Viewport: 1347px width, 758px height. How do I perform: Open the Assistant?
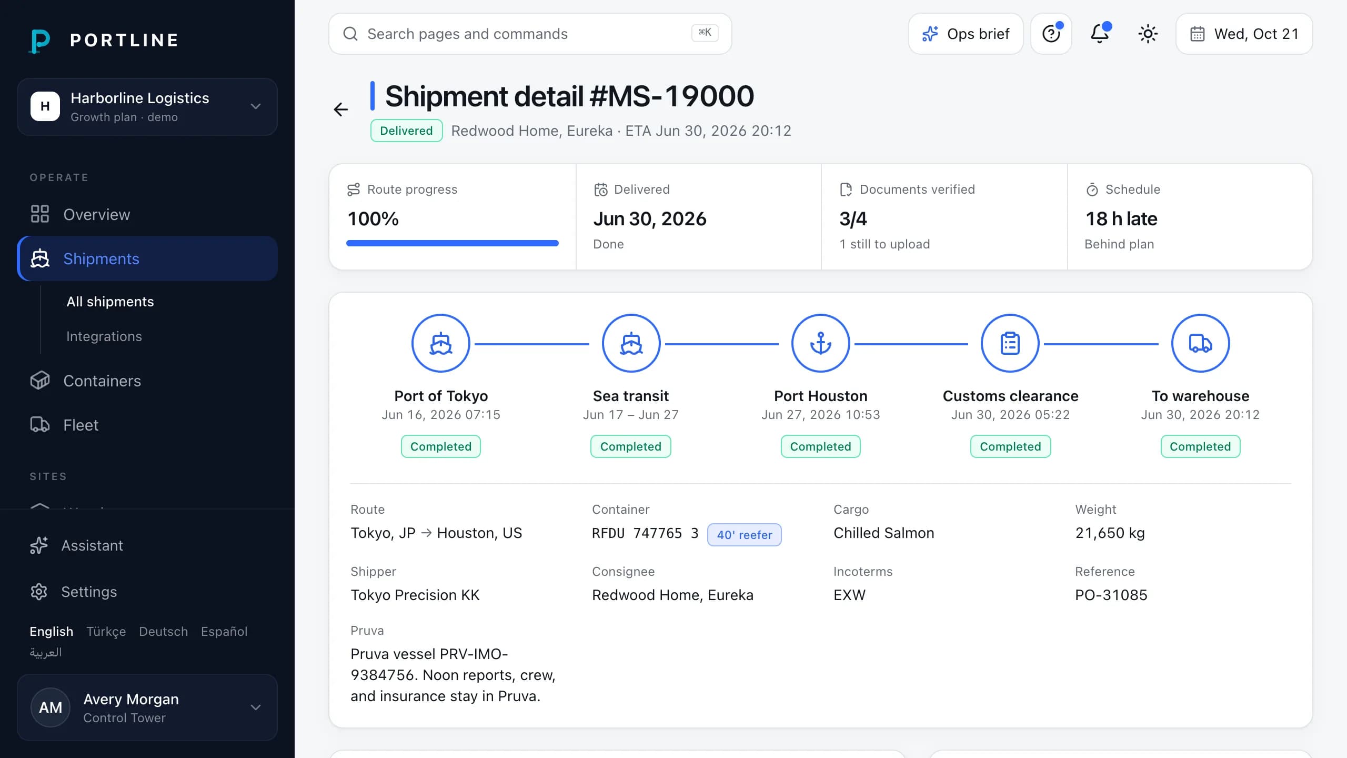pos(147,545)
